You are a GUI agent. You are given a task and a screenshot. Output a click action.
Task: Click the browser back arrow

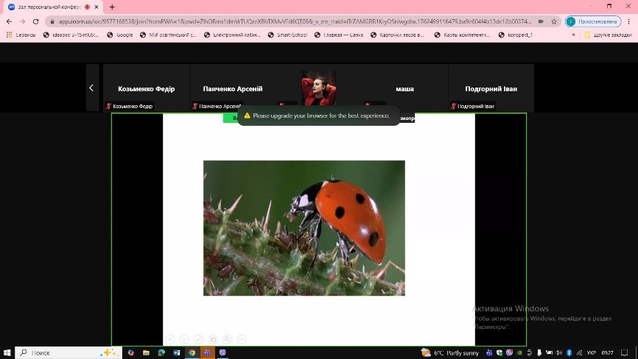(9, 21)
